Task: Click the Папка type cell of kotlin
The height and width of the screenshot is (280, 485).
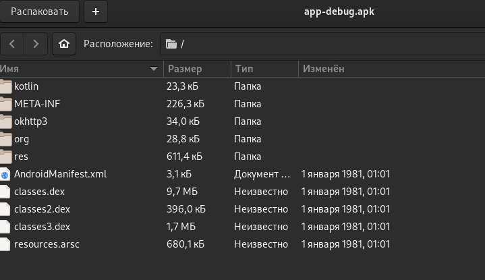Action: pos(248,86)
